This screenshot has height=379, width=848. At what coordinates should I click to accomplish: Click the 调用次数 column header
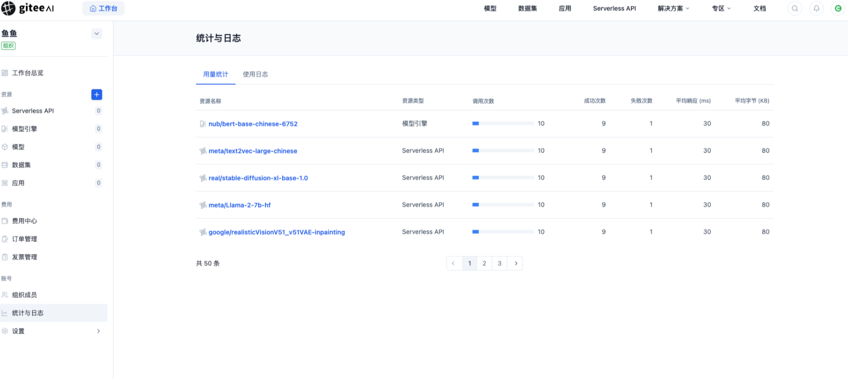tap(483, 101)
